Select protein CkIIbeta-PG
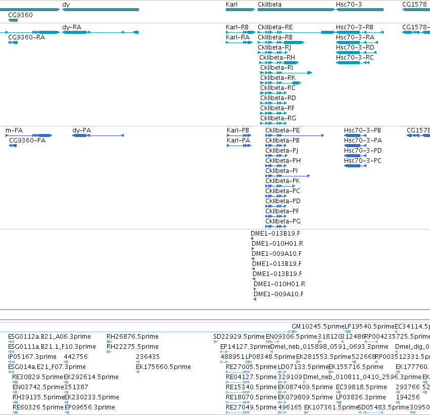The image size is (430, 415). click(x=276, y=227)
